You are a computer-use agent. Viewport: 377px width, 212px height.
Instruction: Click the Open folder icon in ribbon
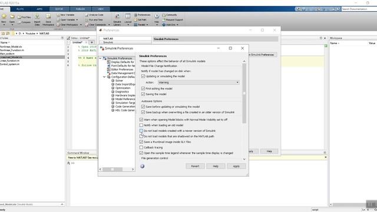12,17
